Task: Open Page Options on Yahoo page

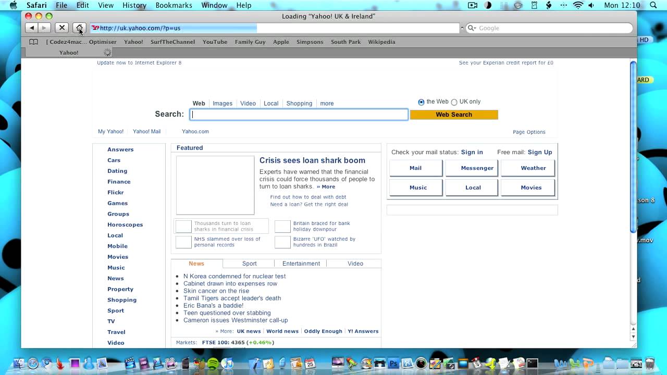Action: (x=529, y=132)
